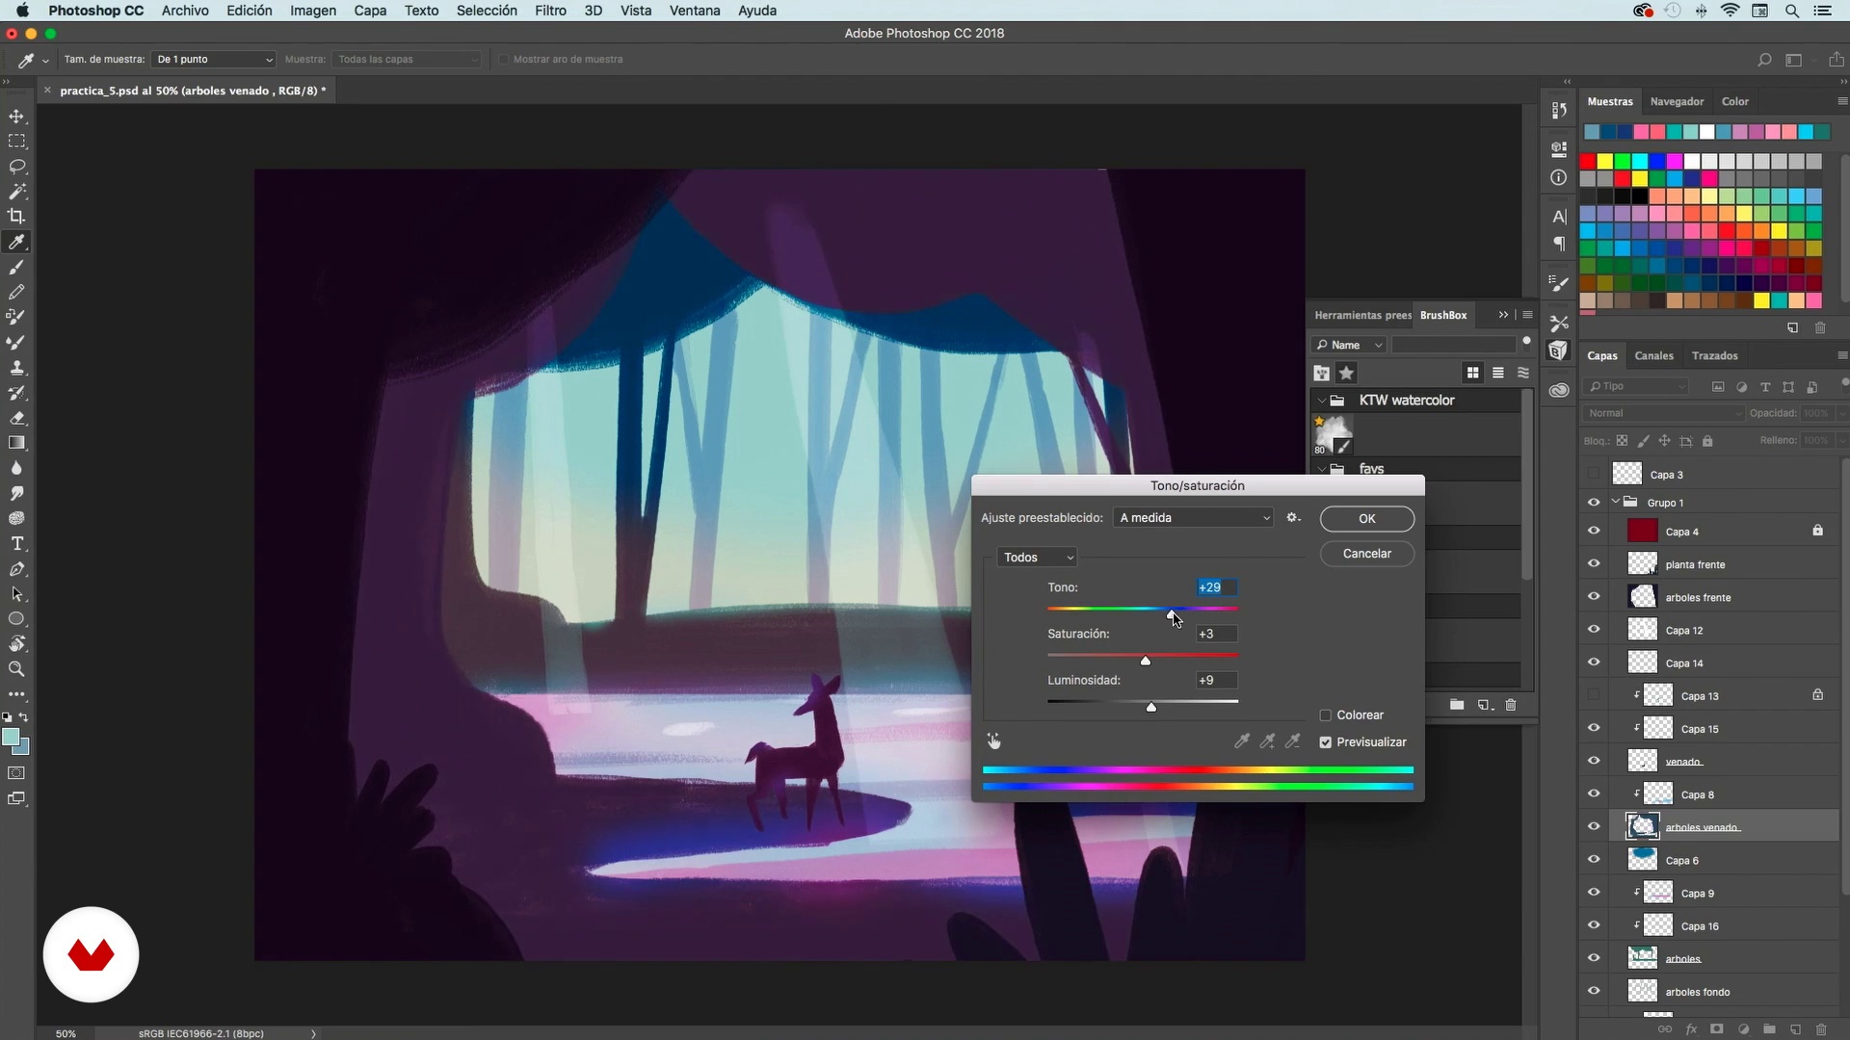
Task: Switch to the Canales tab
Action: pos(1653,355)
